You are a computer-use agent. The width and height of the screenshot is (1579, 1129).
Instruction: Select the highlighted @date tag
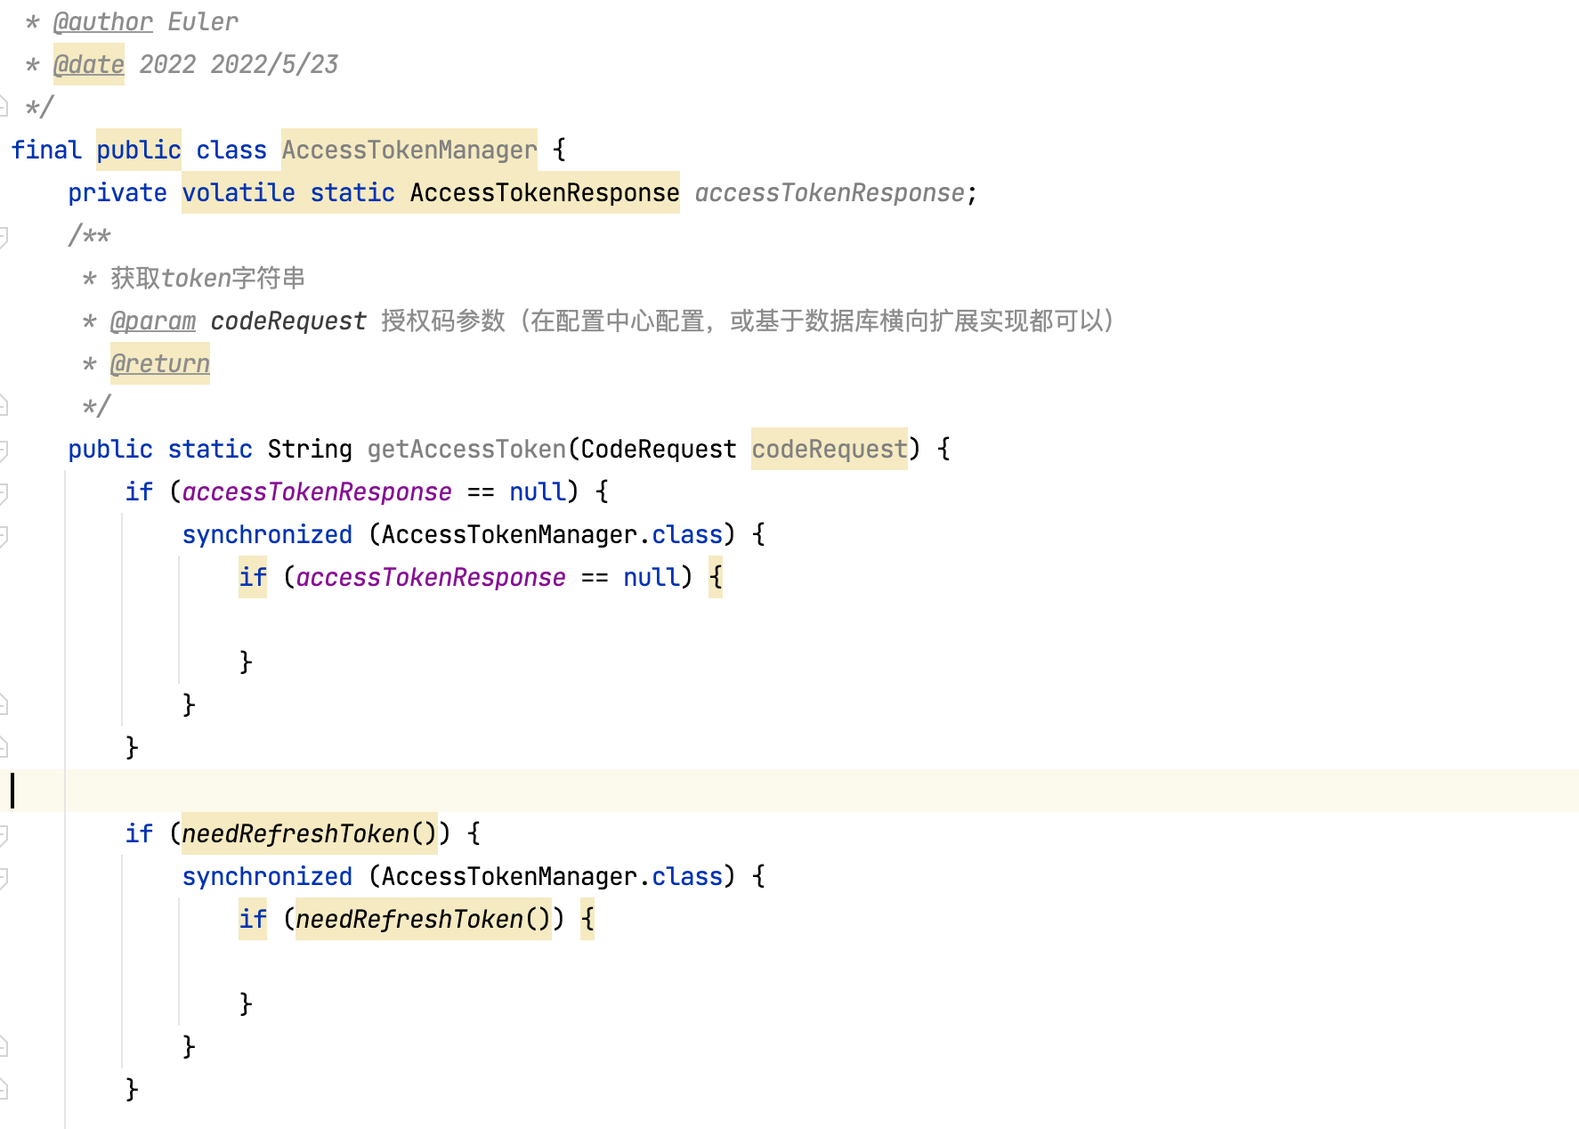point(89,64)
